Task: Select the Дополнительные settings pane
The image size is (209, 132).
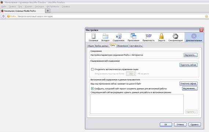Action: pyautogui.click(x=194, y=37)
